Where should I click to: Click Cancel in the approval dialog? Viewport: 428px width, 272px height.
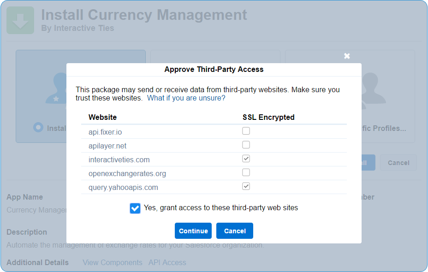(x=235, y=231)
